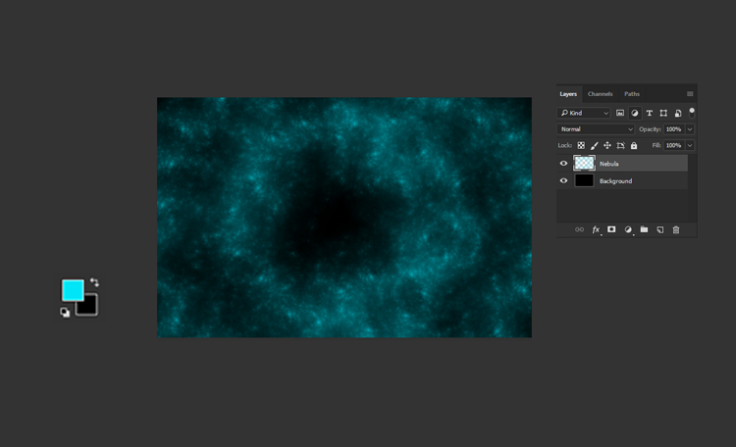The height and width of the screenshot is (447, 736).
Task: Create a new layer group folder
Action: (644, 229)
